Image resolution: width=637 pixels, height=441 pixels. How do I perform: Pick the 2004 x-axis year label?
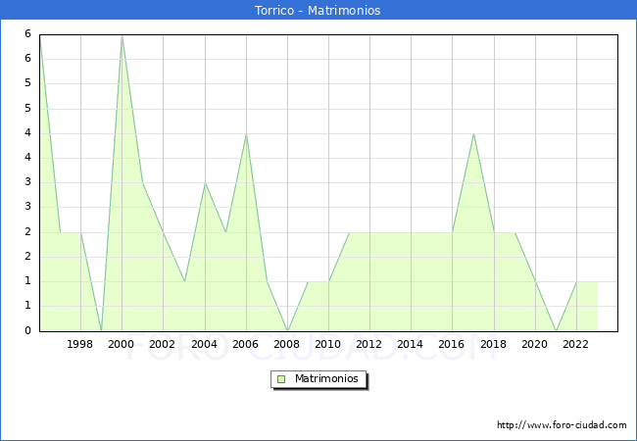tap(205, 344)
